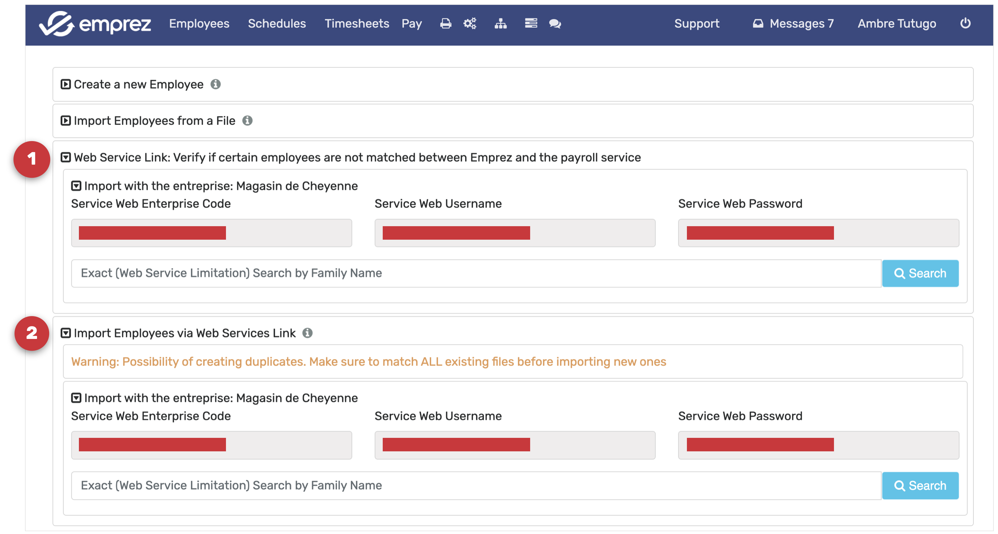Expand Import Employees from a File section
This screenshot has height=534, width=998.
66,121
